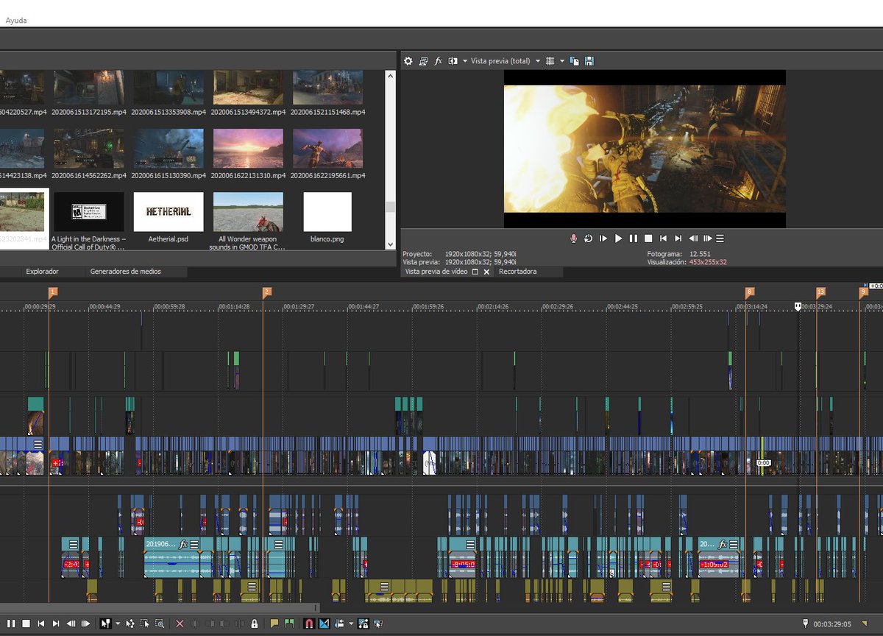Close the Vista previa de vídeo tab
This screenshot has width=883, height=636.
486,272
